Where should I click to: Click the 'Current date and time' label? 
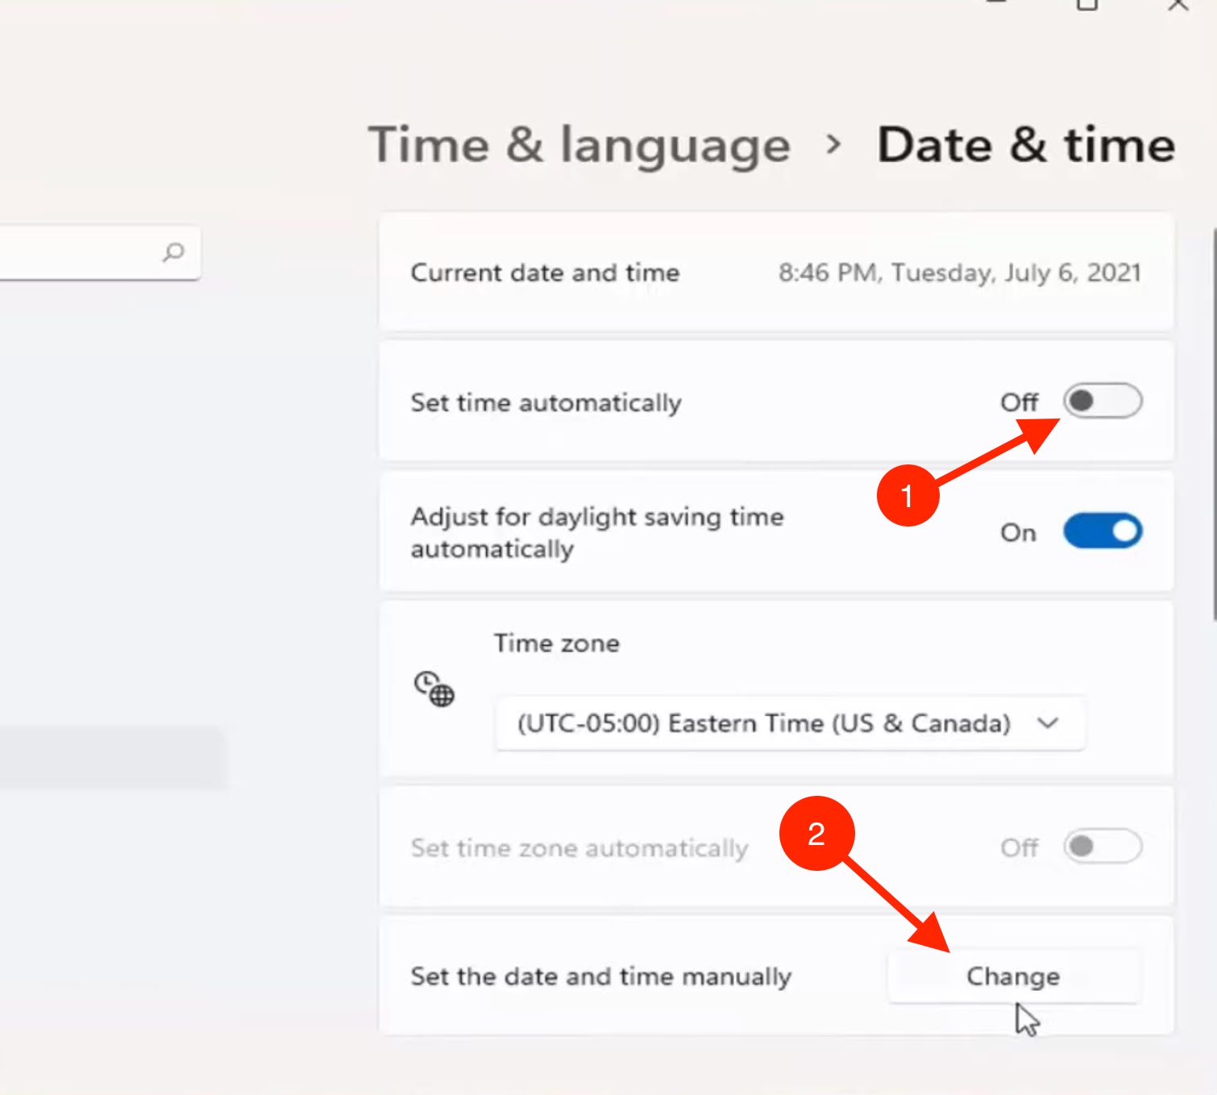click(x=545, y=273)
